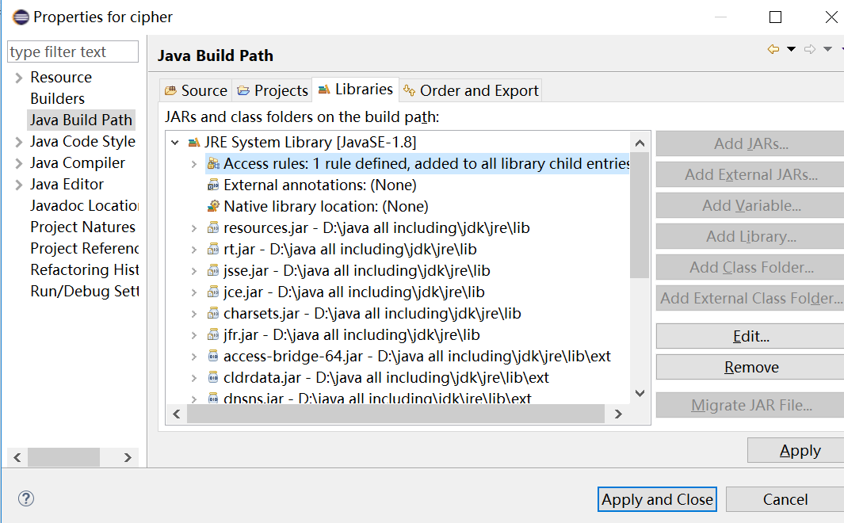Click the Remove button
Screen dimensions: 844x523
click(x=750, y=367)
